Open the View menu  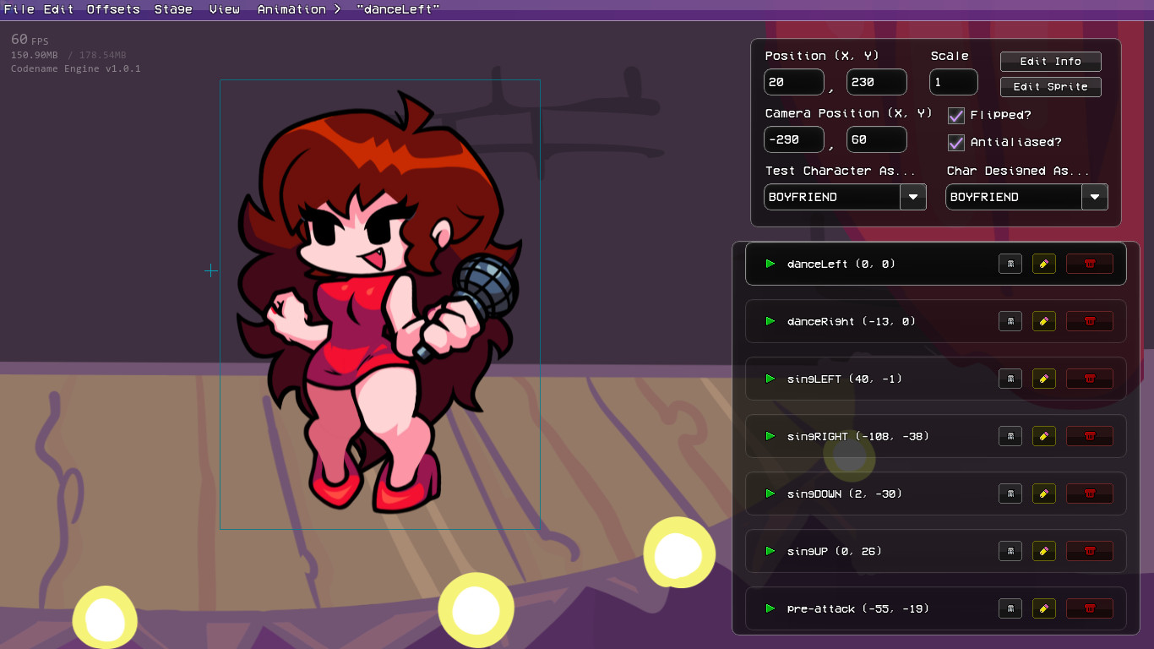(x=225, y=9)
